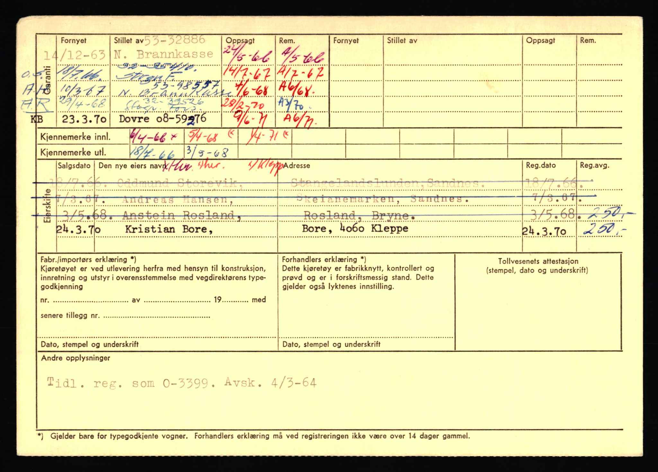Select the address 'Bore, 4060 Kleppe'
The height and width of the screenshot is (472, 658).
pos(355,228)
